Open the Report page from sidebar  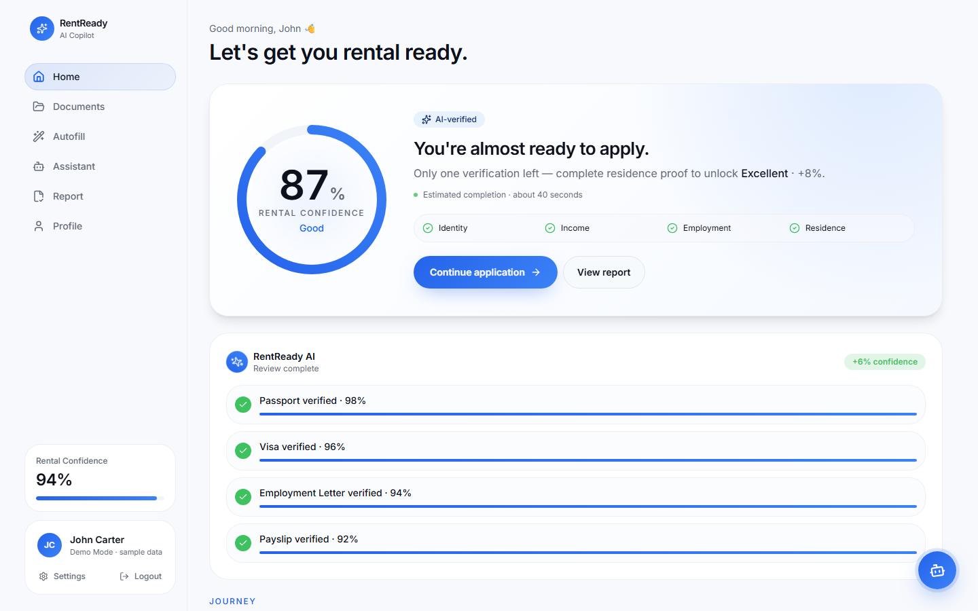pos(101,196)
